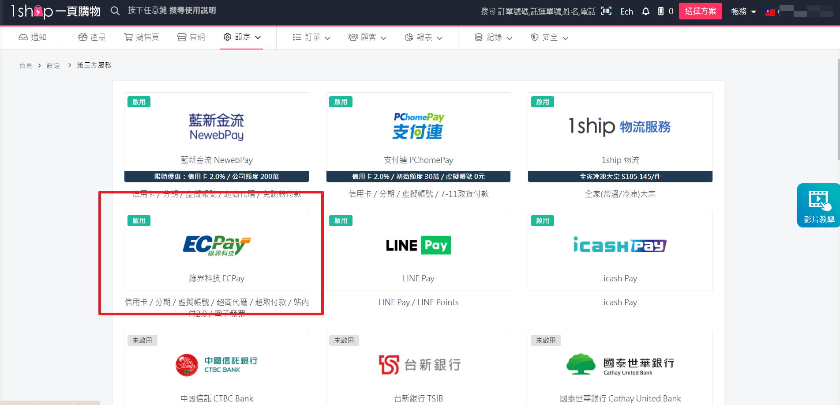Screen dimensions: 840x405
Task: Click the 1shop logo in header
Action: [56, 11]
